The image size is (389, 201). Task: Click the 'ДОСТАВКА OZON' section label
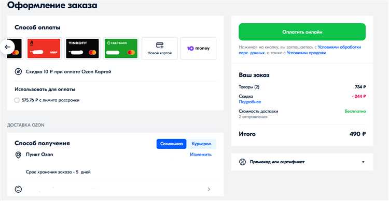(x=26, y=125)
